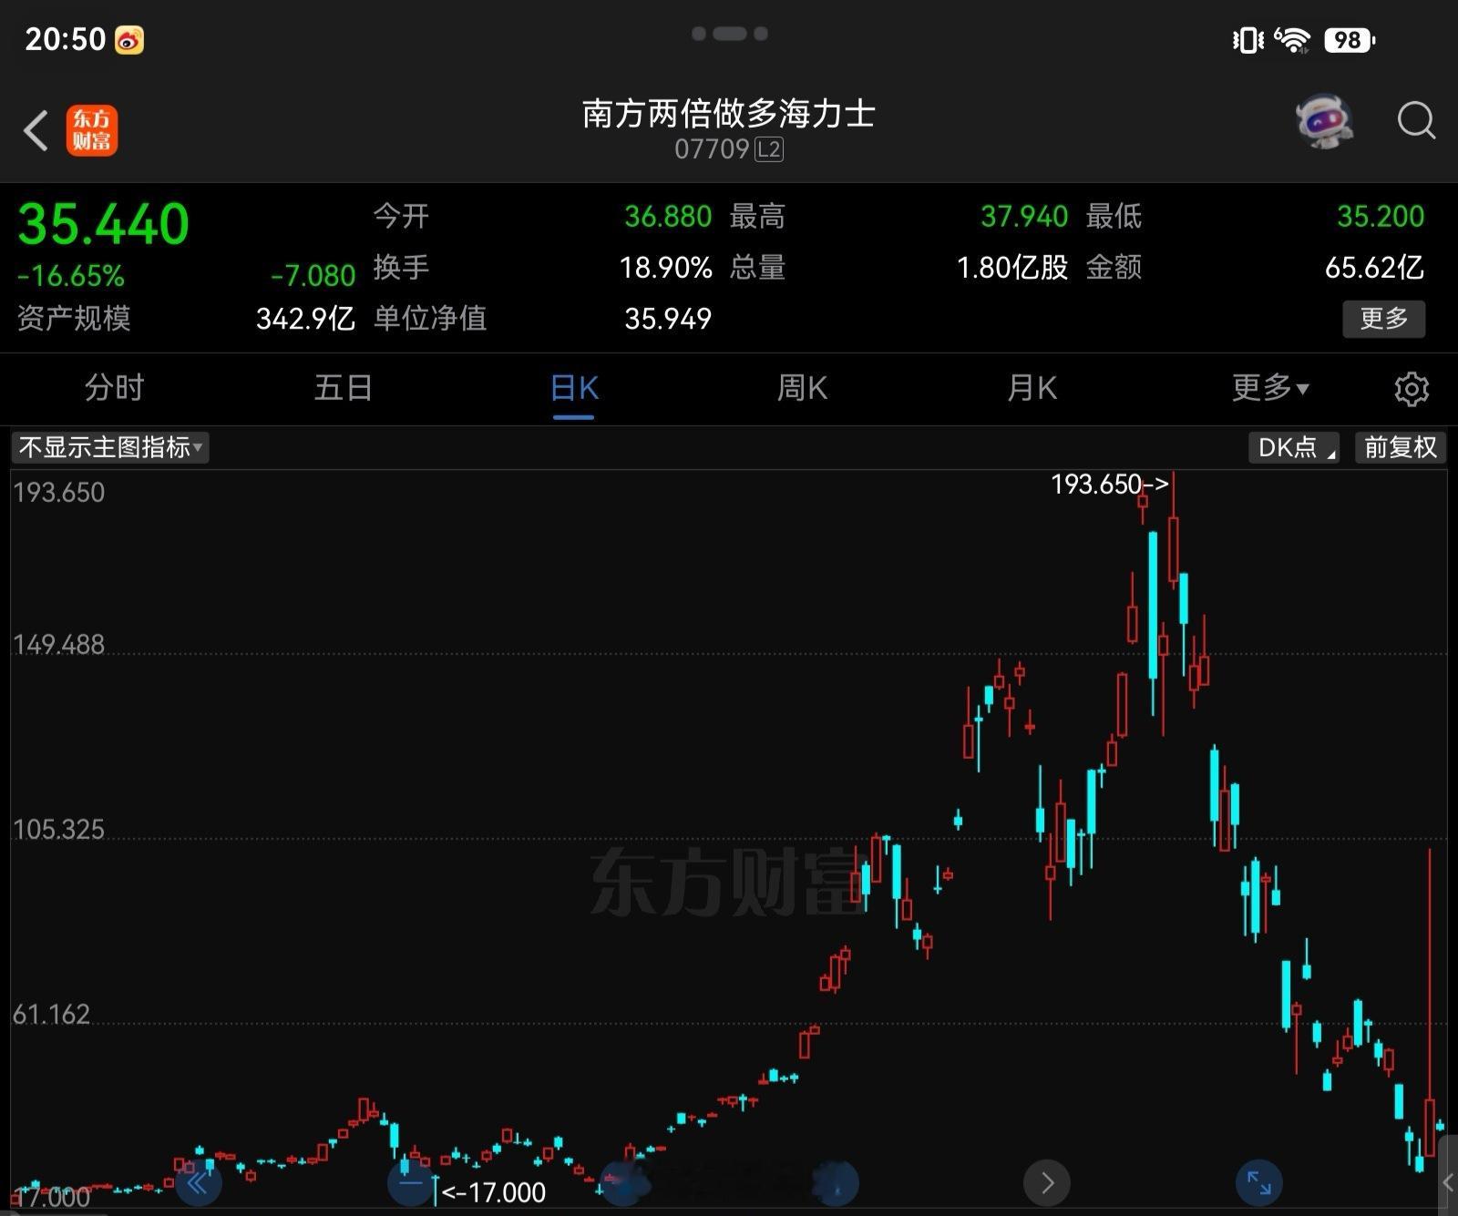
Task: Tap the vibrate mode status icon
Action: [1248, 40]
